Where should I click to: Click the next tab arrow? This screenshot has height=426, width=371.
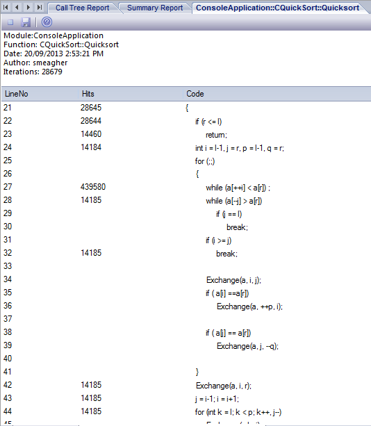[28, 7]
